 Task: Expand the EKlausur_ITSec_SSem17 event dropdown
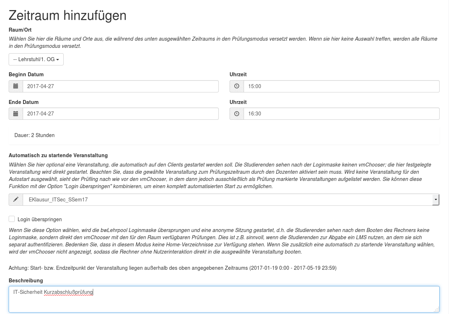[435, 200]
